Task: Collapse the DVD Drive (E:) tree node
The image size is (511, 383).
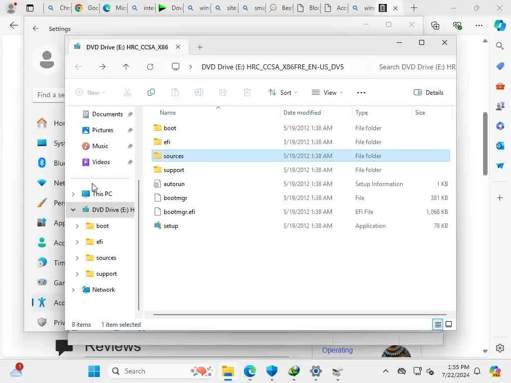Action: pyautogui.click(x=73, y=210)
